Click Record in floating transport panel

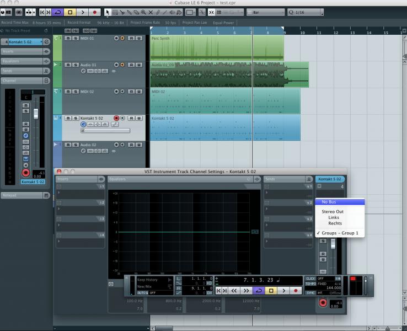(296, 291)
